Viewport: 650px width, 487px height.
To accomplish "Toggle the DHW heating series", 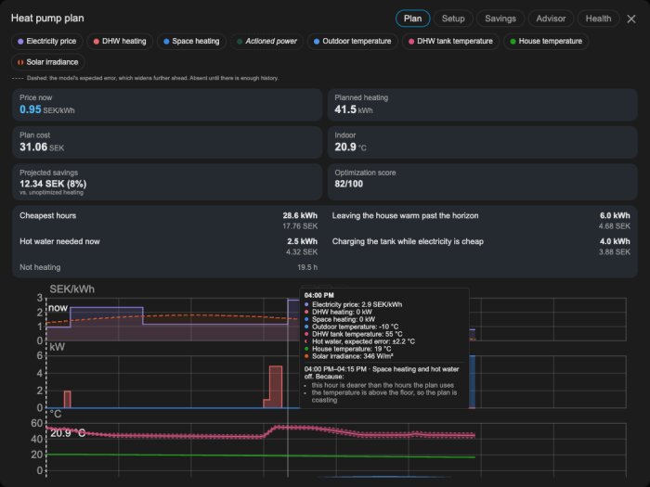I will tap(120, 42).
